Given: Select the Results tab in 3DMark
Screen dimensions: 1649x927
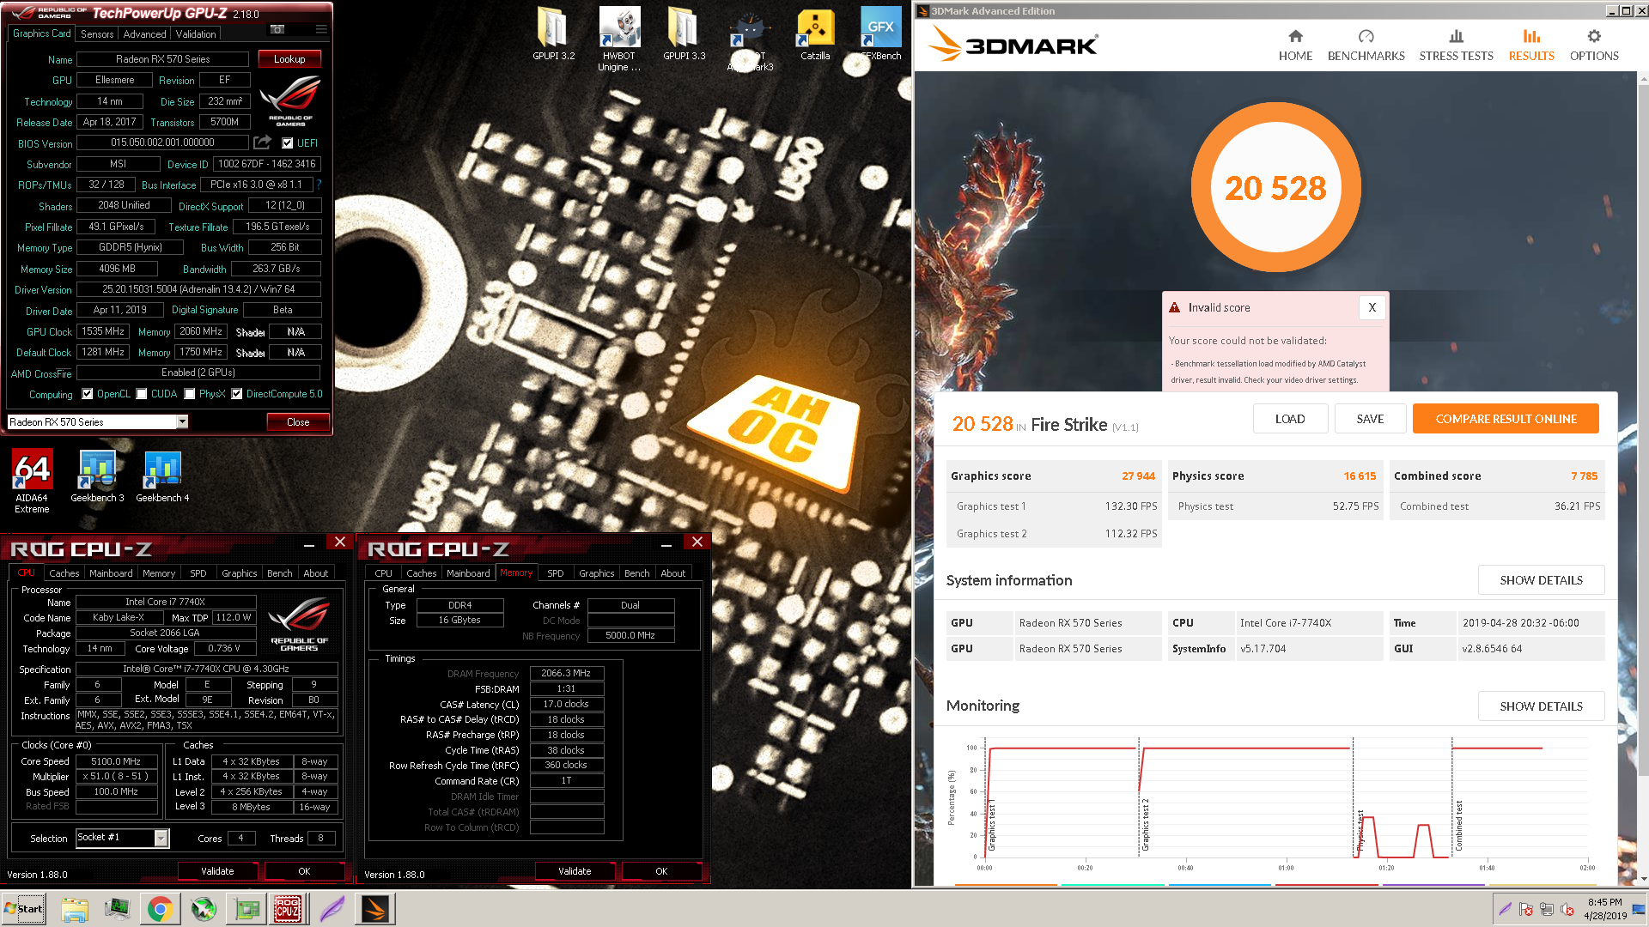Looking at the screenshot, I should [1531, 45].
